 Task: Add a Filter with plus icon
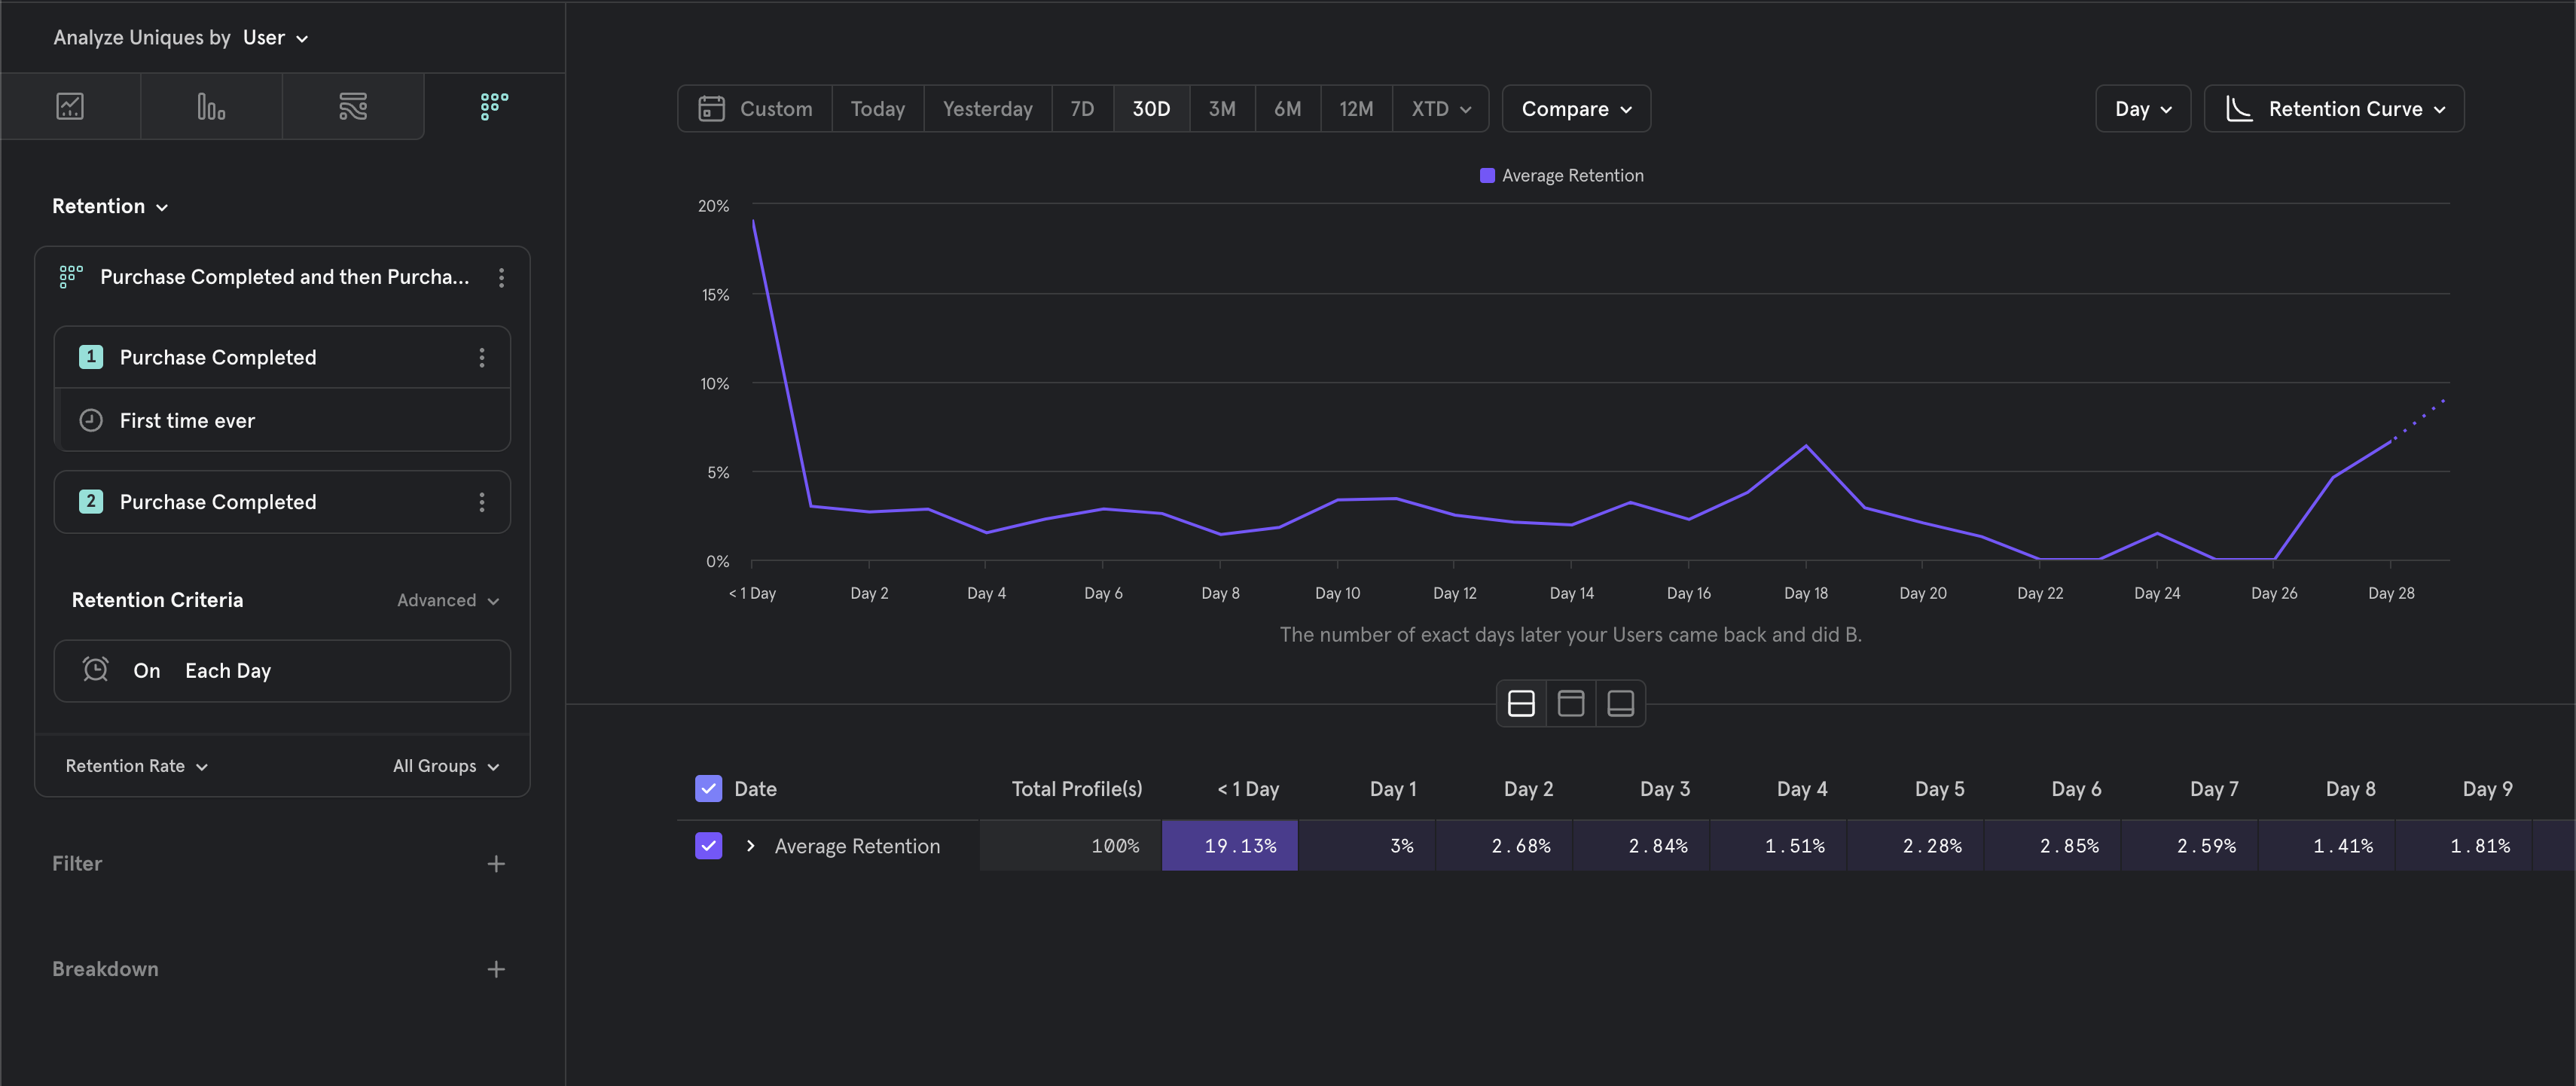click(x=496, y=864)
